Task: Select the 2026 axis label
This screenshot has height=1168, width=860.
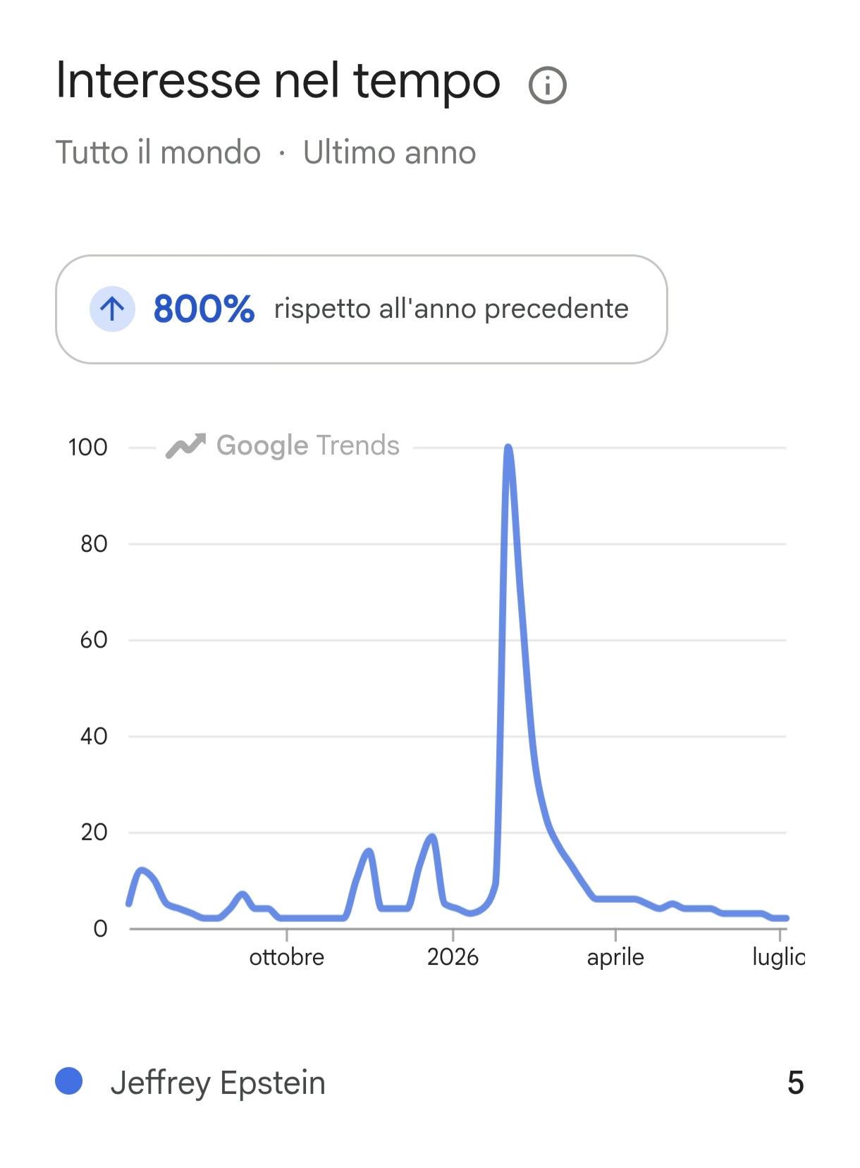Action: pos(453,957)
